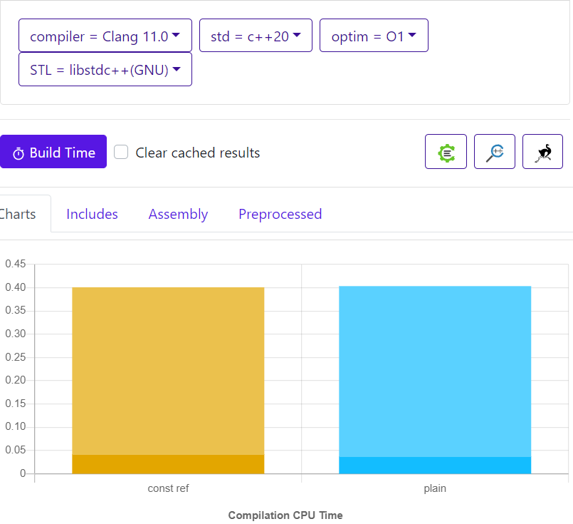Open the Assembly tab
Viewport: 573px width, 524px height.
pos(178,214)
